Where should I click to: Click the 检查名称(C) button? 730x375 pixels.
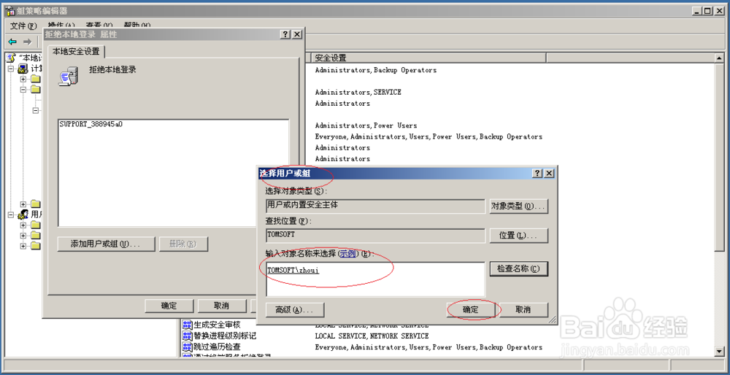click(518, 269)
